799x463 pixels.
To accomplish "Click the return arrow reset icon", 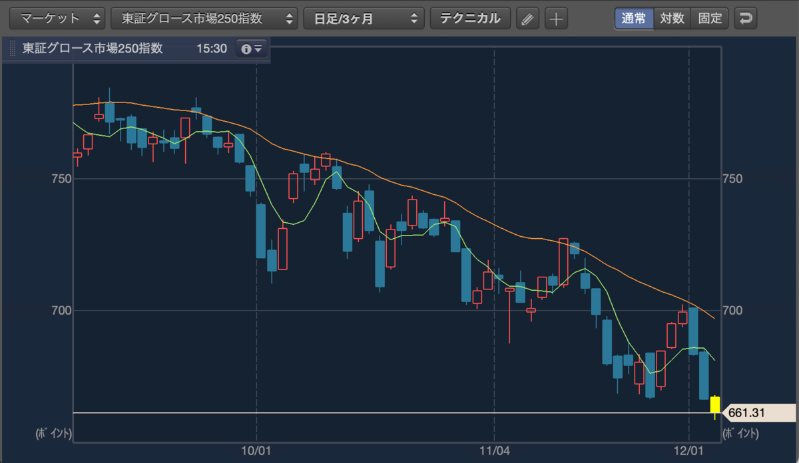I will [745, 19].
